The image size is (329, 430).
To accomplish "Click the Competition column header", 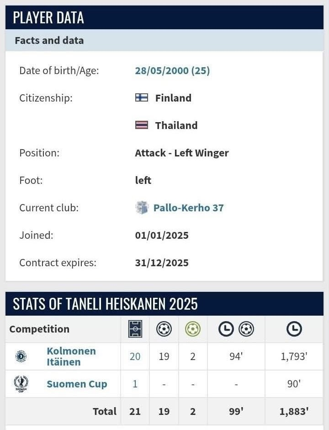I will (39, 329).
